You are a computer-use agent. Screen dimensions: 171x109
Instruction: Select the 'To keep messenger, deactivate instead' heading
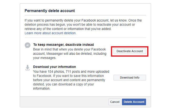[63, 45]
